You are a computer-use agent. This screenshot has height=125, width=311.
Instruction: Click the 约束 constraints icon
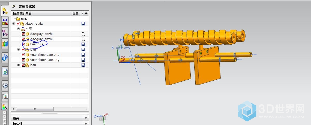click(23, 29)
